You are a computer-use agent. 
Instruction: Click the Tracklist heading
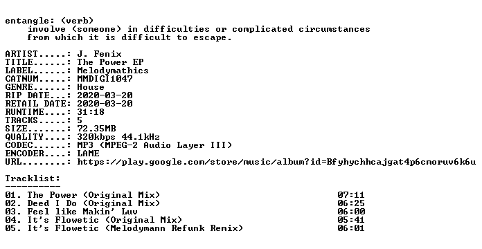(33, 178)
